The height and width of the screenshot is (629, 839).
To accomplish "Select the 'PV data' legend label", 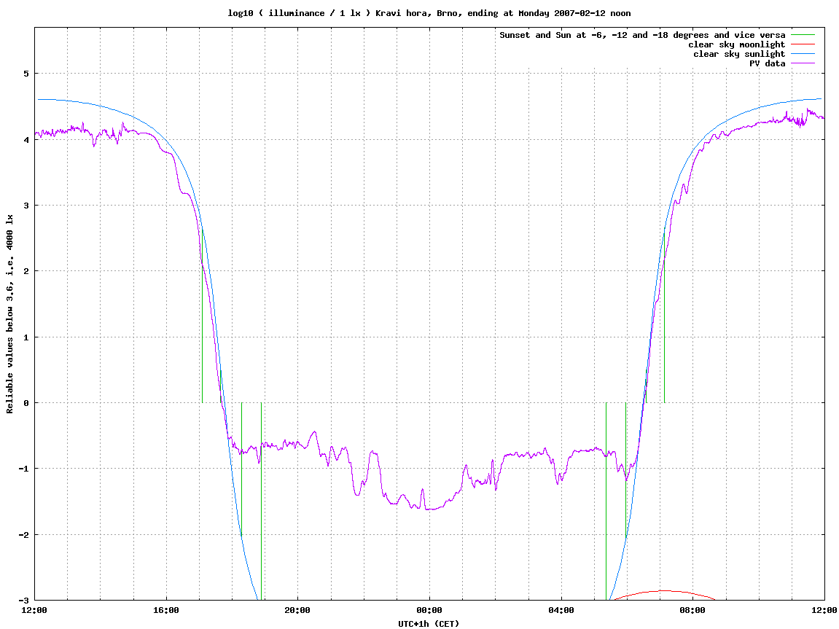I will point(767,63).
